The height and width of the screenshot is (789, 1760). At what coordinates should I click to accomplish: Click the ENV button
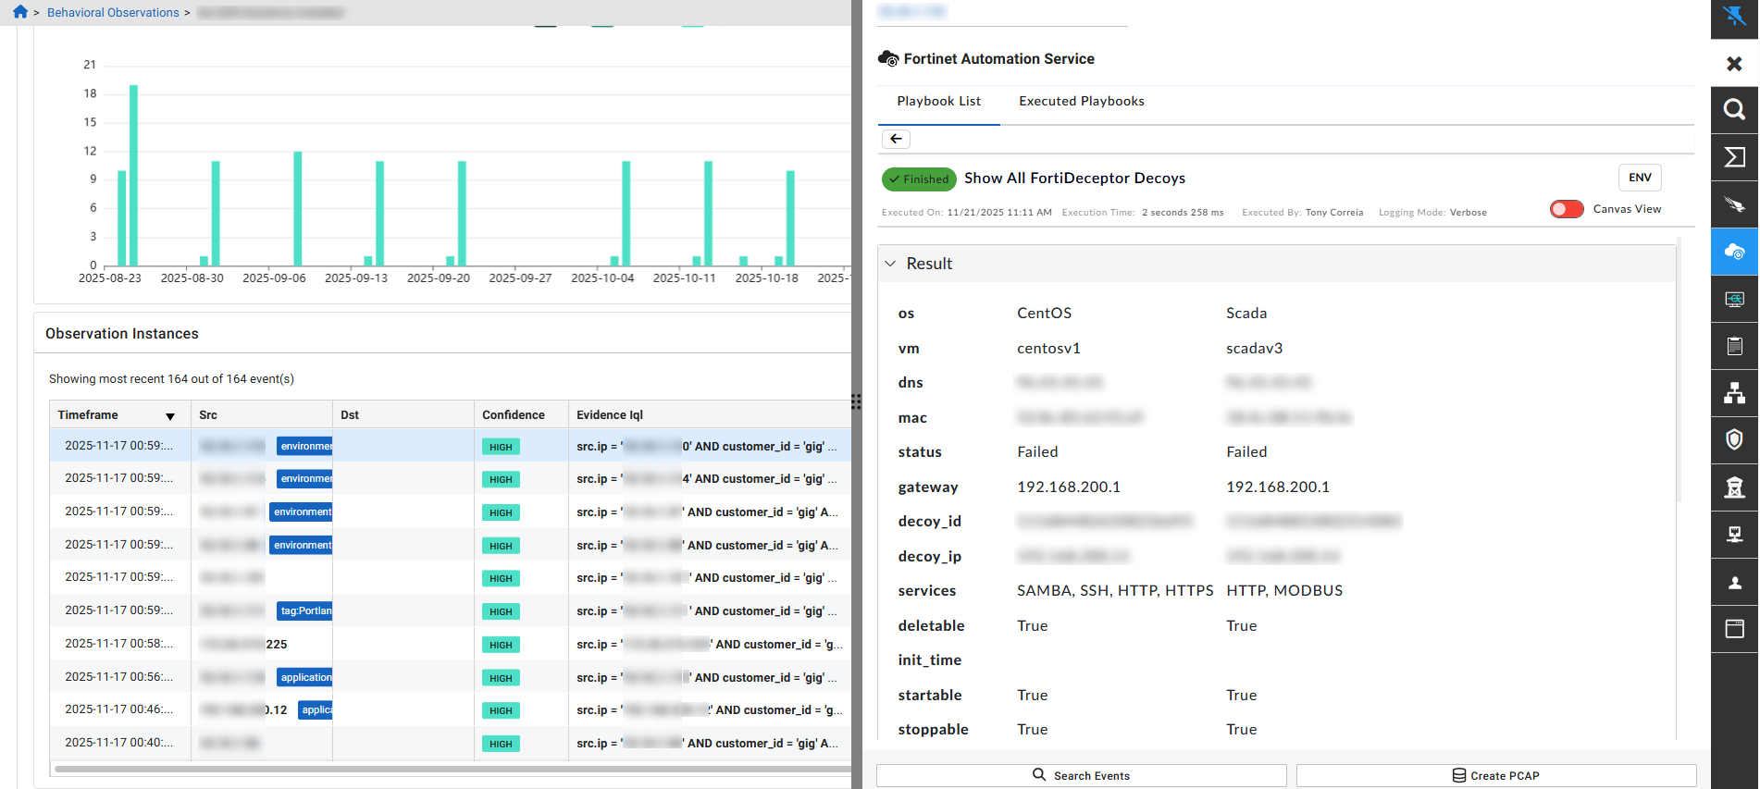[1639, 178]
